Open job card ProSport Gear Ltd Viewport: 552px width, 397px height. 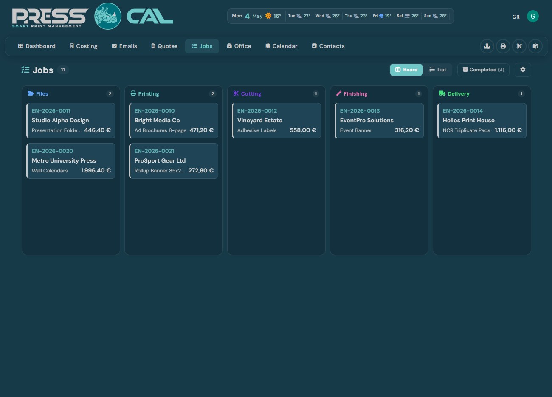[174, 161]
